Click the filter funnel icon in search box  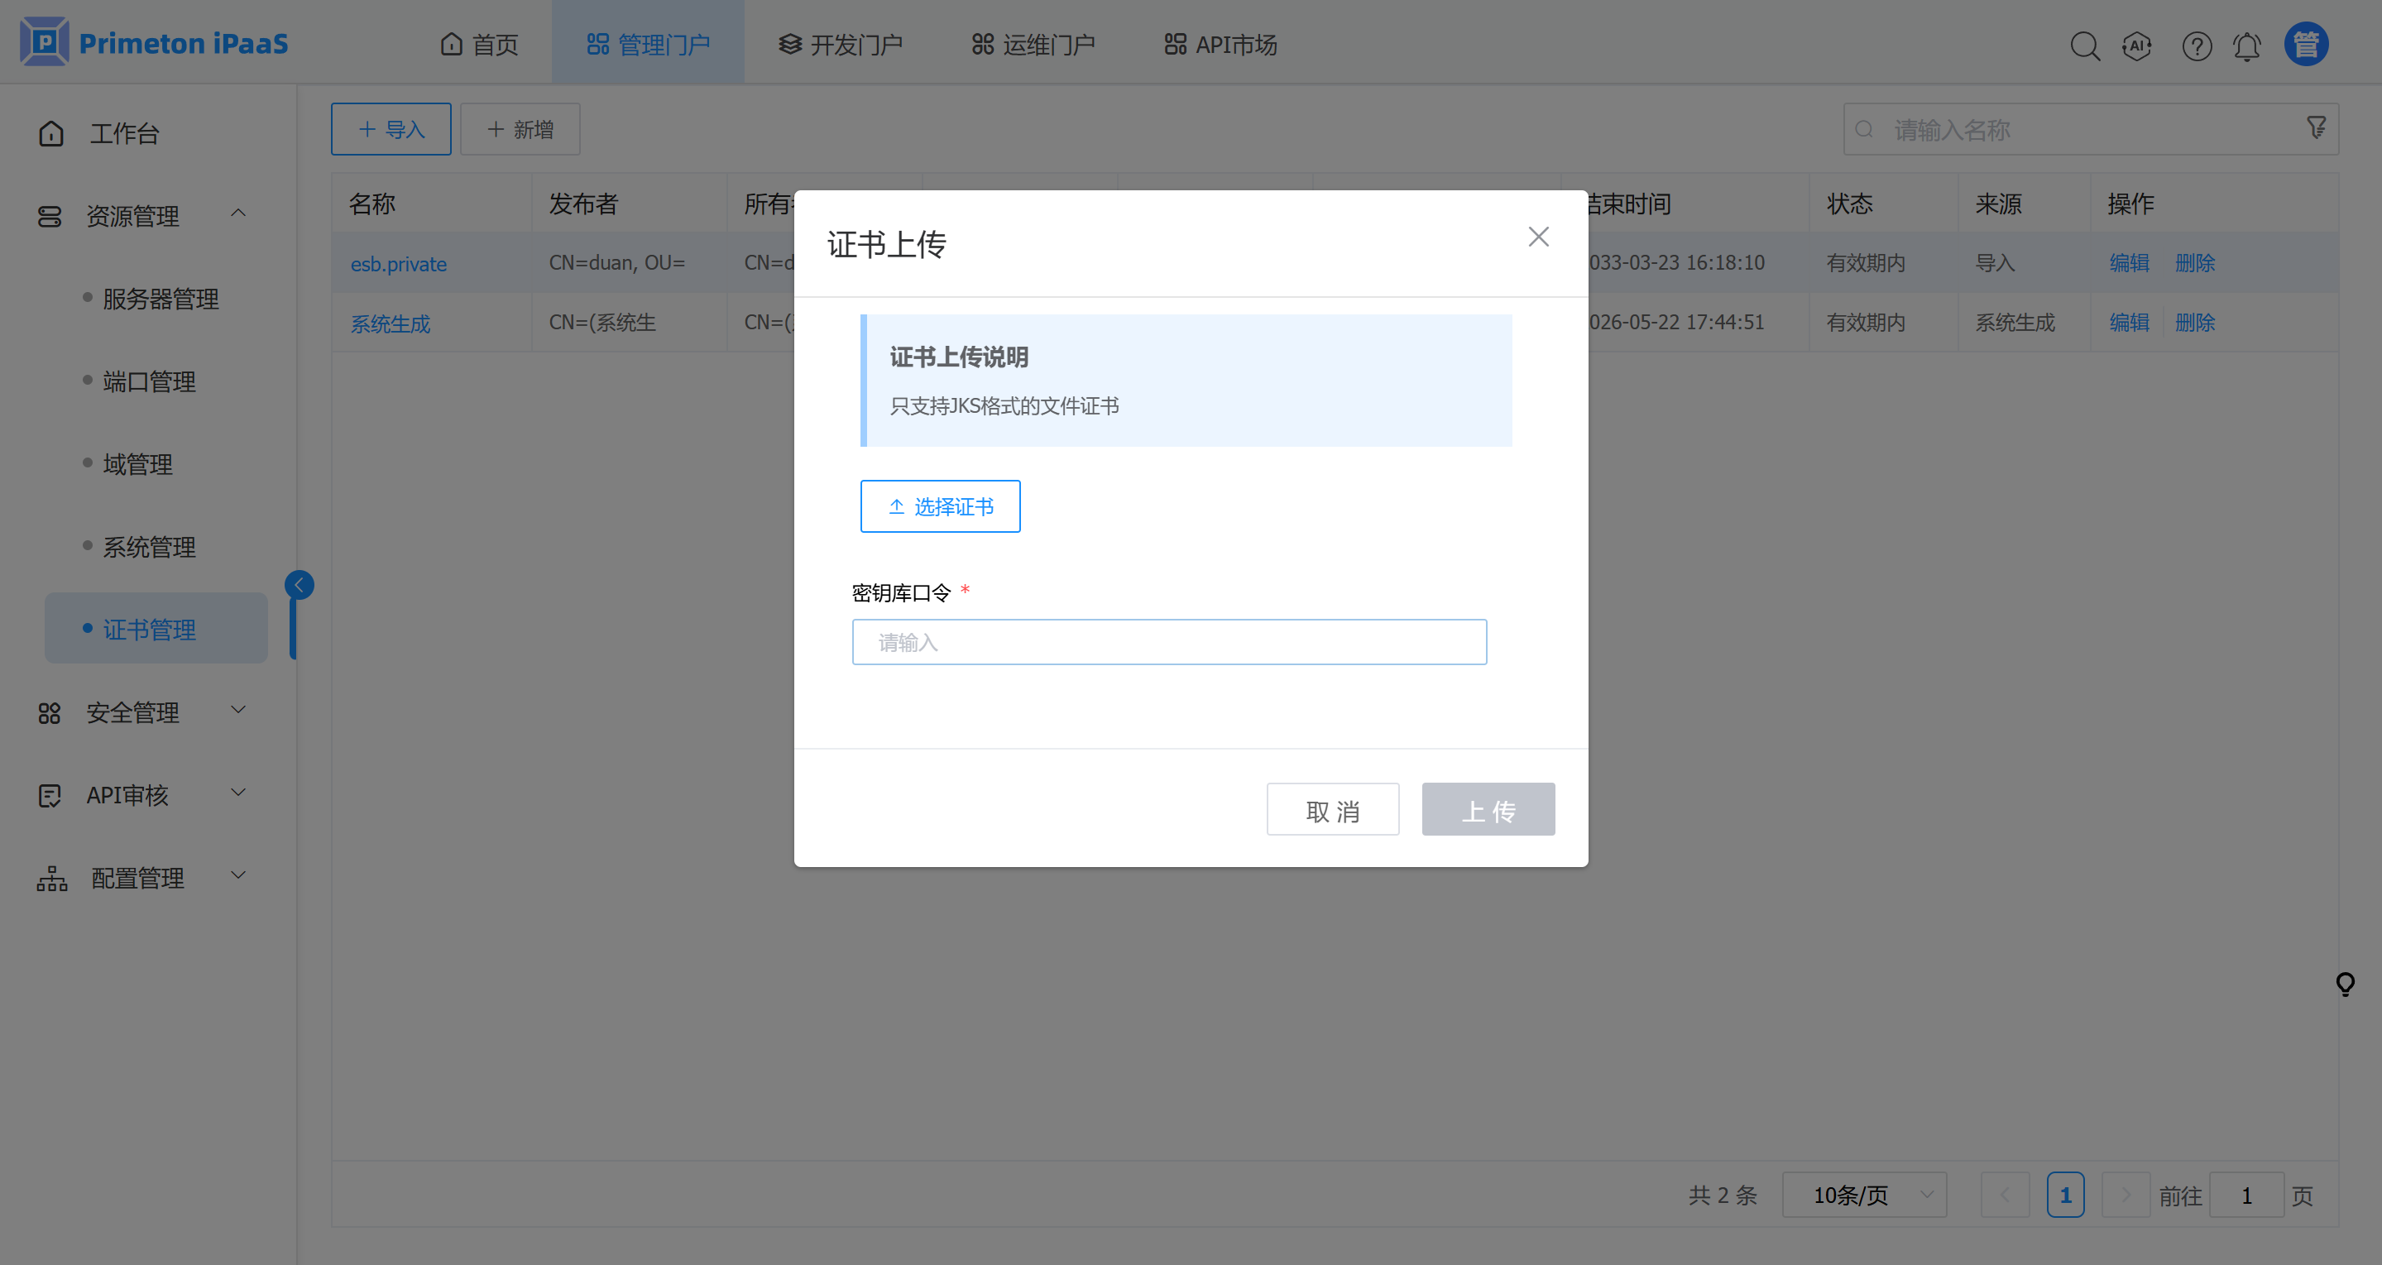click(2316, 127)
